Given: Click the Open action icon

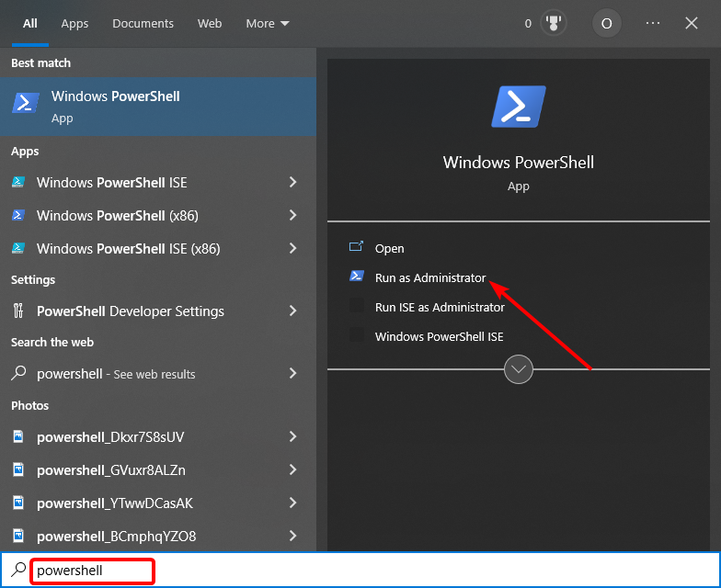Looking at the screenshot, I should coord(357,247).
